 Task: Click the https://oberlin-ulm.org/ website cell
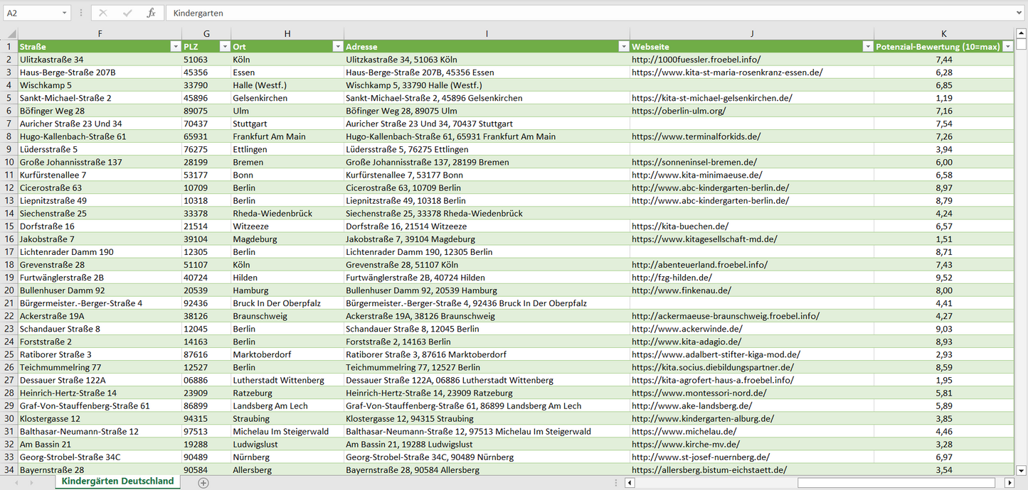pos(678,111)
